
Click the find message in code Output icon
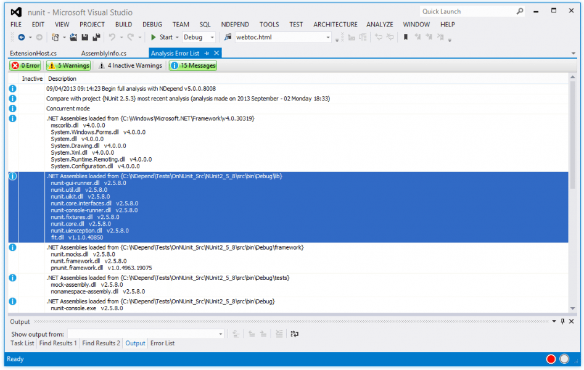(x=236, y=334)
